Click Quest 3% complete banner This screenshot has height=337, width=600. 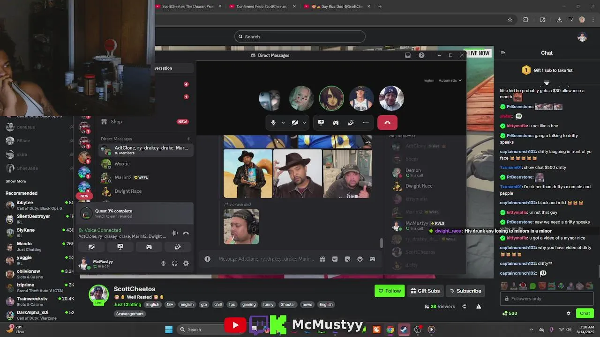[x=135, y=213]
